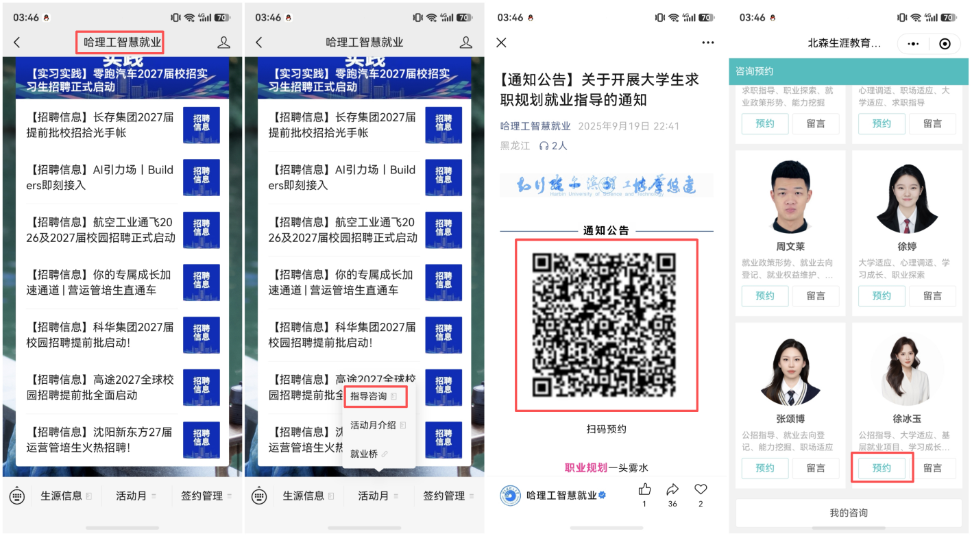972x536 pixels.
Task: Tap 招聘信息 thumbnail beside 高途2027, screen without popup
Action: [202, 387]
